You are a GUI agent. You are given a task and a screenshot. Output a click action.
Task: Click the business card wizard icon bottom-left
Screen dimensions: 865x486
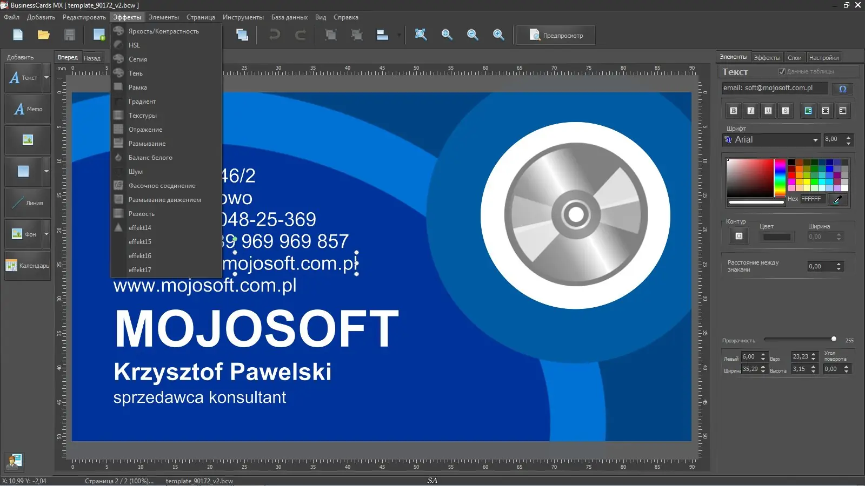14,461
